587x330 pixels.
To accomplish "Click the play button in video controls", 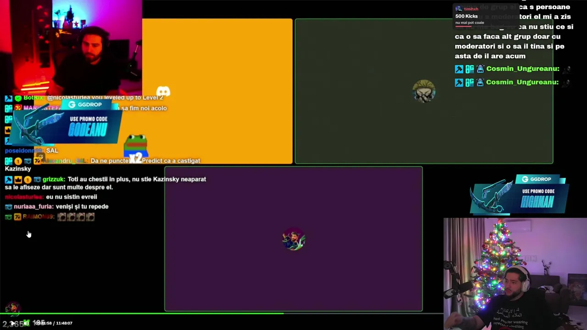I will [x=12, y=323].
